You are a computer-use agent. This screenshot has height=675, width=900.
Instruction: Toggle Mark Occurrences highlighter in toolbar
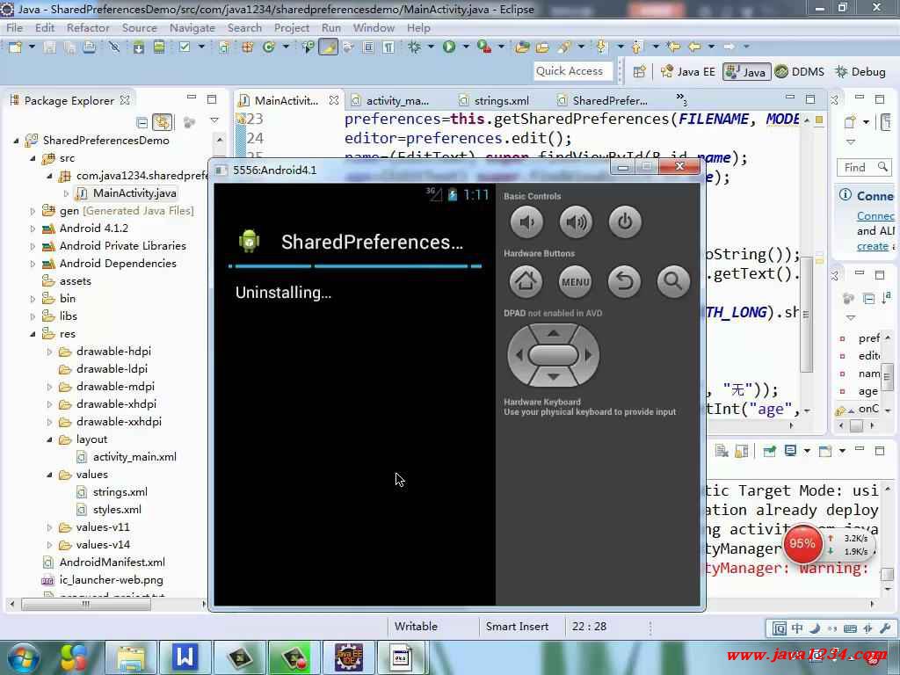(x=328, y=47)
